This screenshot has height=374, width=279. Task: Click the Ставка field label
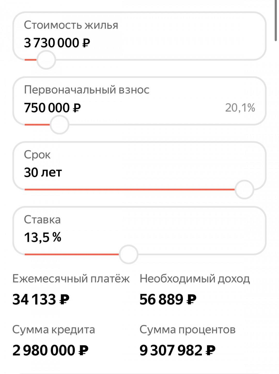pos(42,220)
